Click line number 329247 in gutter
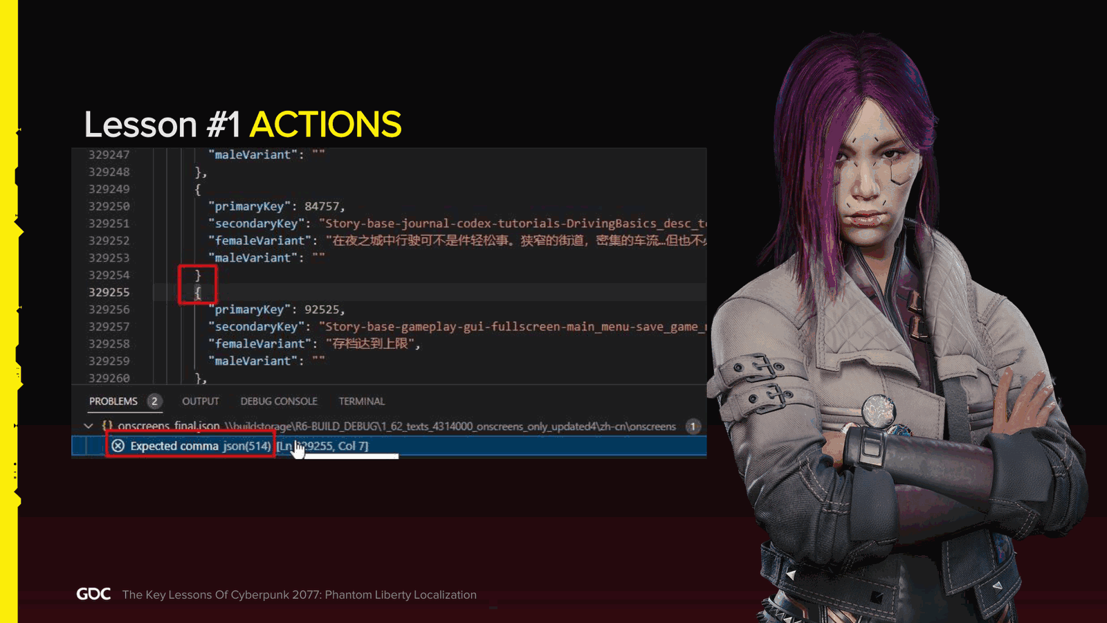Viewport: 1107px width, 623px height. (x=109, y=155)
